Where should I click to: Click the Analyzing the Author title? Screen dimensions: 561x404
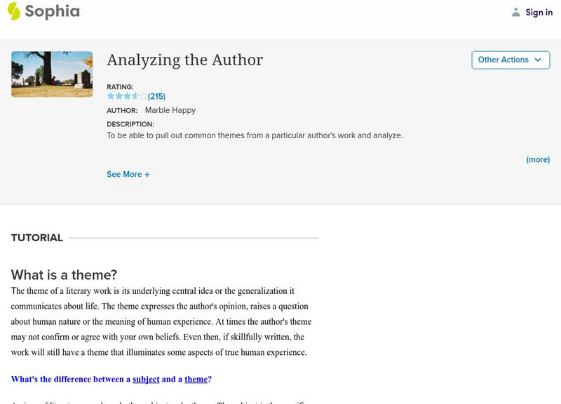(184, 60)
